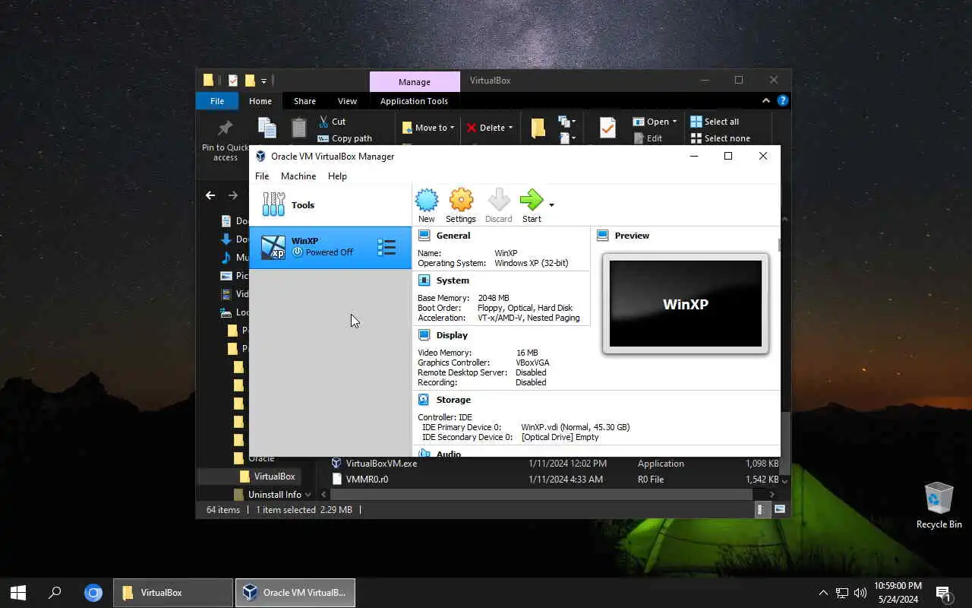Open the Windows Start menu button
Screen dimensions: 972x608
coord(18,593)
